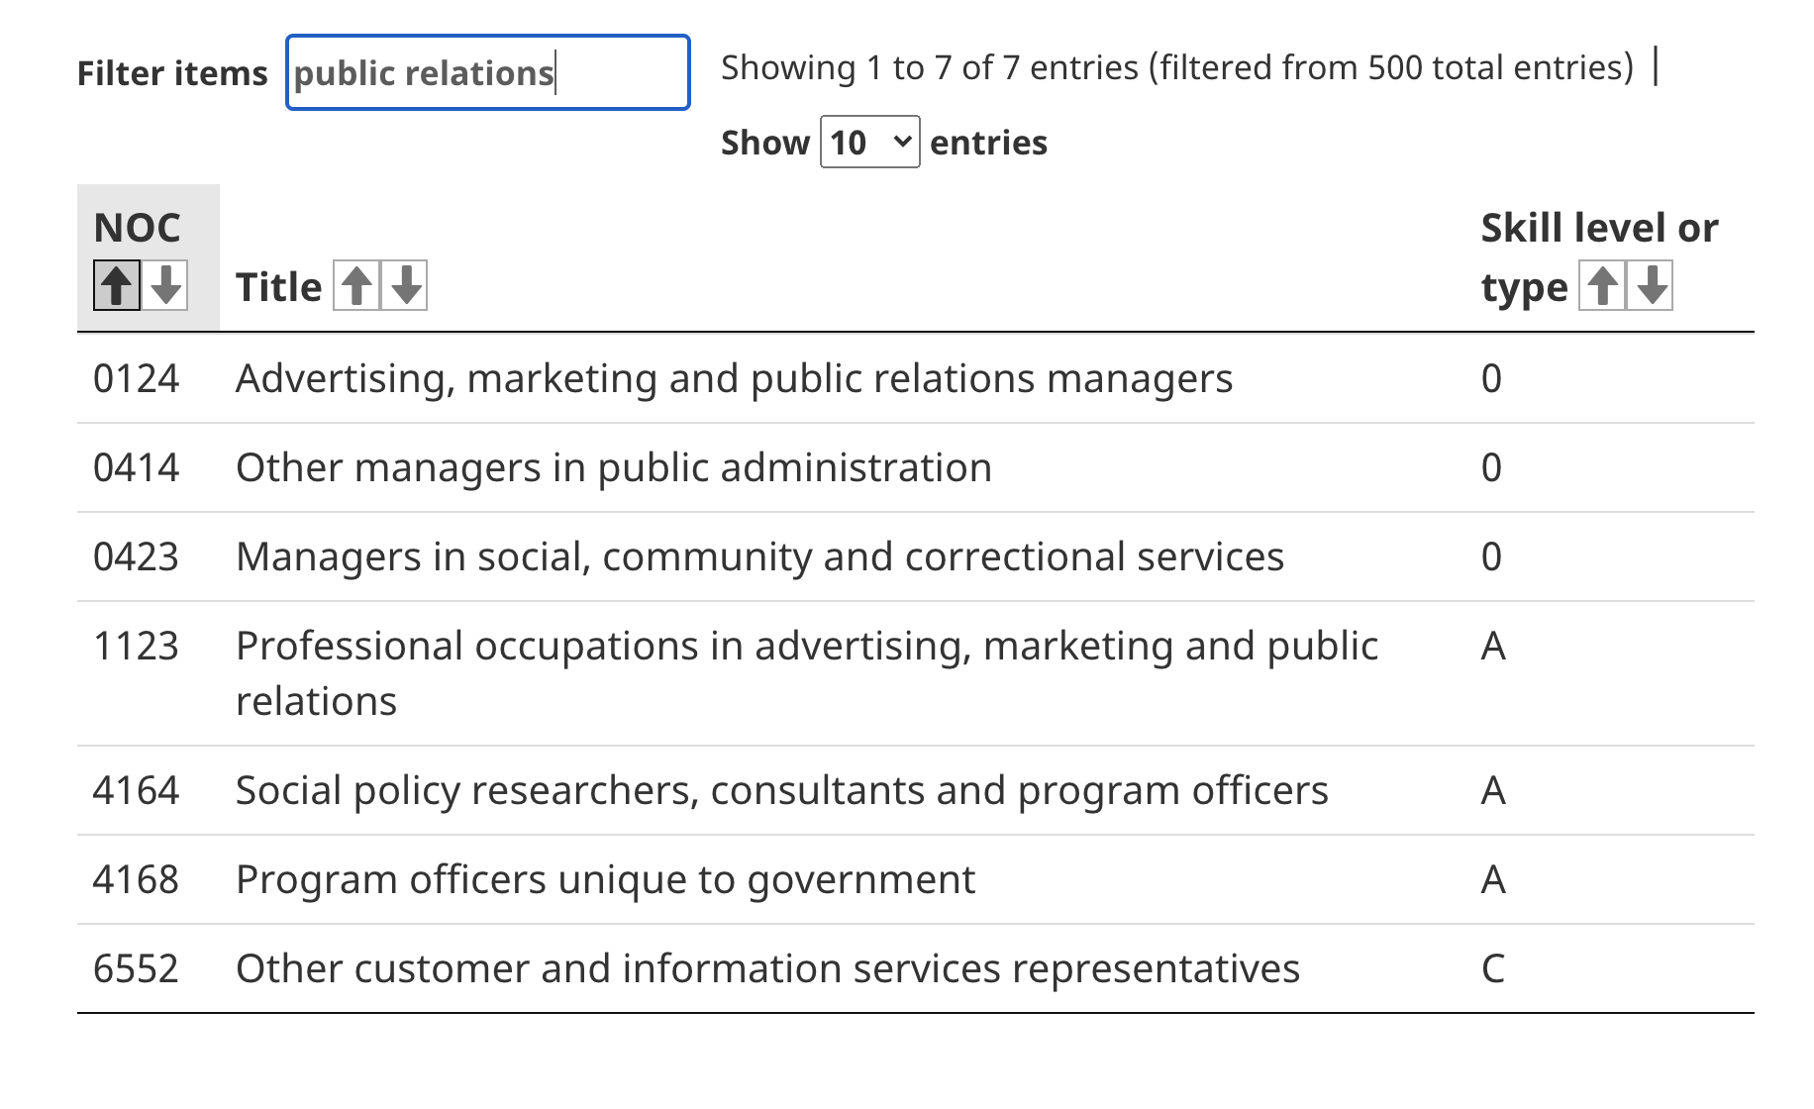
Task: Select Social policy researchers, consultants title
Action: point(782,790)
